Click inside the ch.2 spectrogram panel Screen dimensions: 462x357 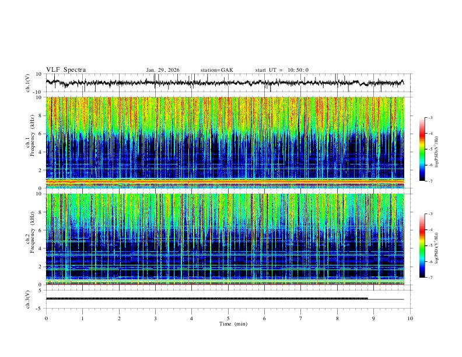pos(225,239)
